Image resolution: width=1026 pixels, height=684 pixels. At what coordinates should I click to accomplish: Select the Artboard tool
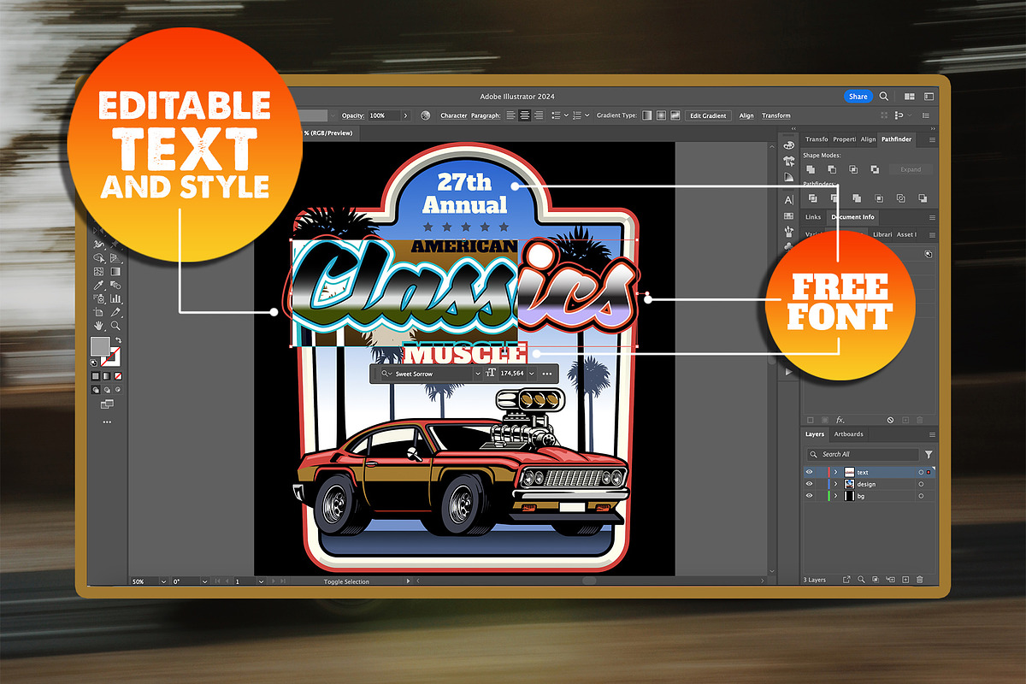pos(98,312)
